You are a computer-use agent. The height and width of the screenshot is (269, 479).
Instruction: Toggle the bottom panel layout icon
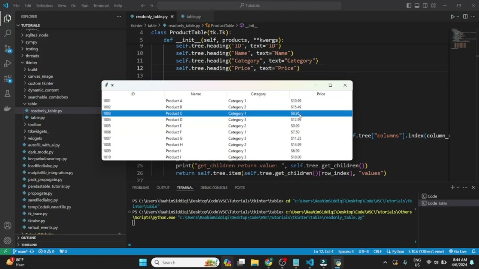click(x=417, y=6)
